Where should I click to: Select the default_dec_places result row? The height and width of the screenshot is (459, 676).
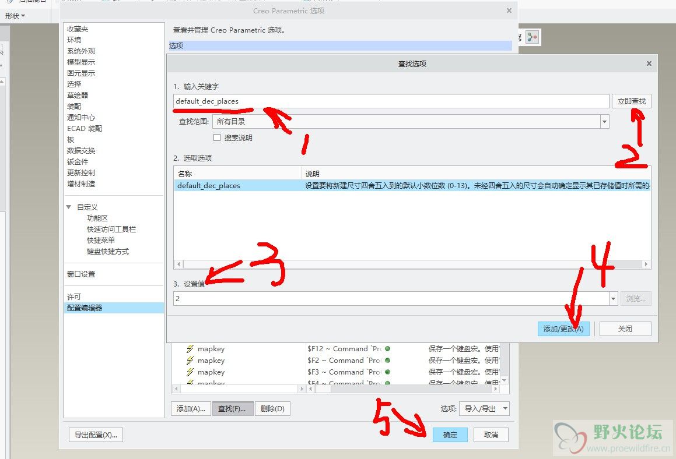412,186
